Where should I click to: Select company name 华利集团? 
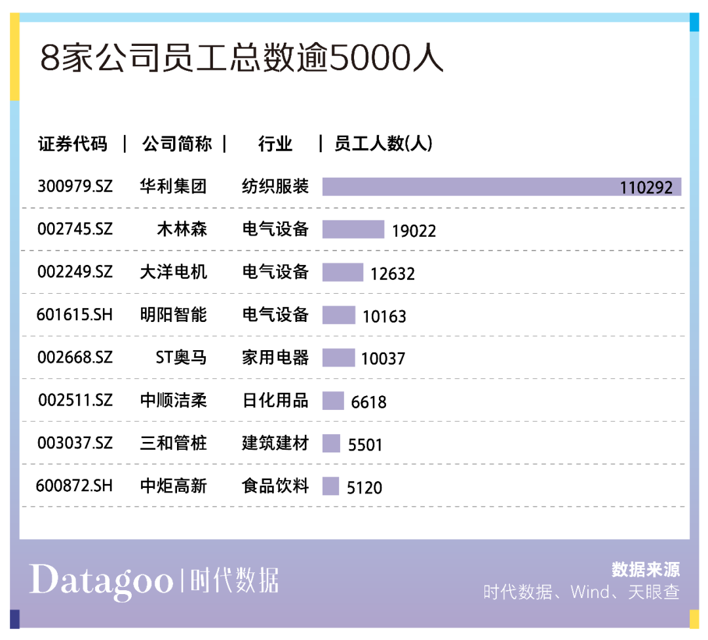coord(173,186)
